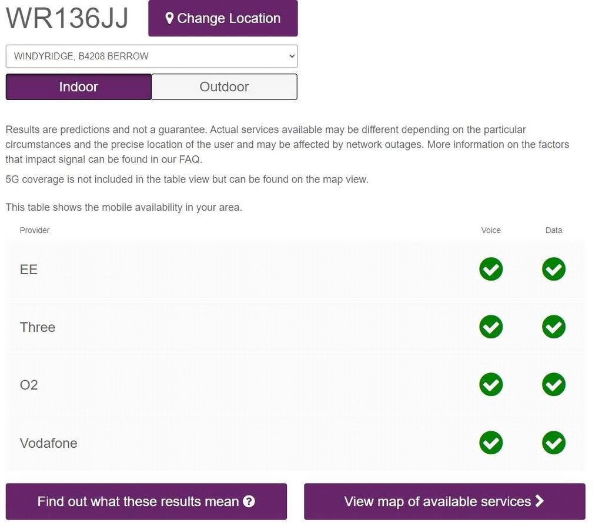This screenshot has height=529, width=602.
Task: View map of available services
Action: pyautogui.click(x=444, y=501)
